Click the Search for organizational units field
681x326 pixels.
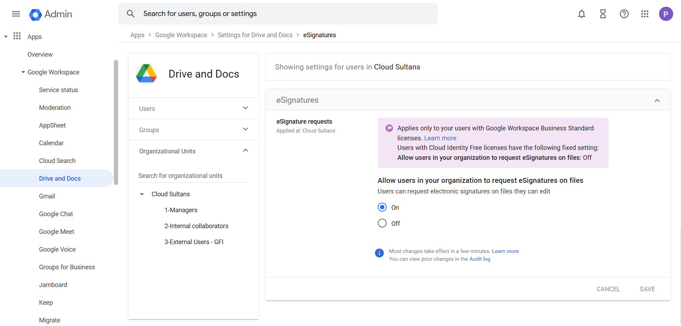point(193,176)
